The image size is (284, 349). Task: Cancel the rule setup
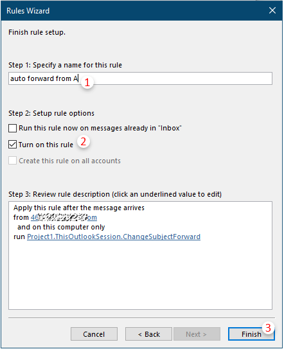pyautogui.click(x=94, y=334)
